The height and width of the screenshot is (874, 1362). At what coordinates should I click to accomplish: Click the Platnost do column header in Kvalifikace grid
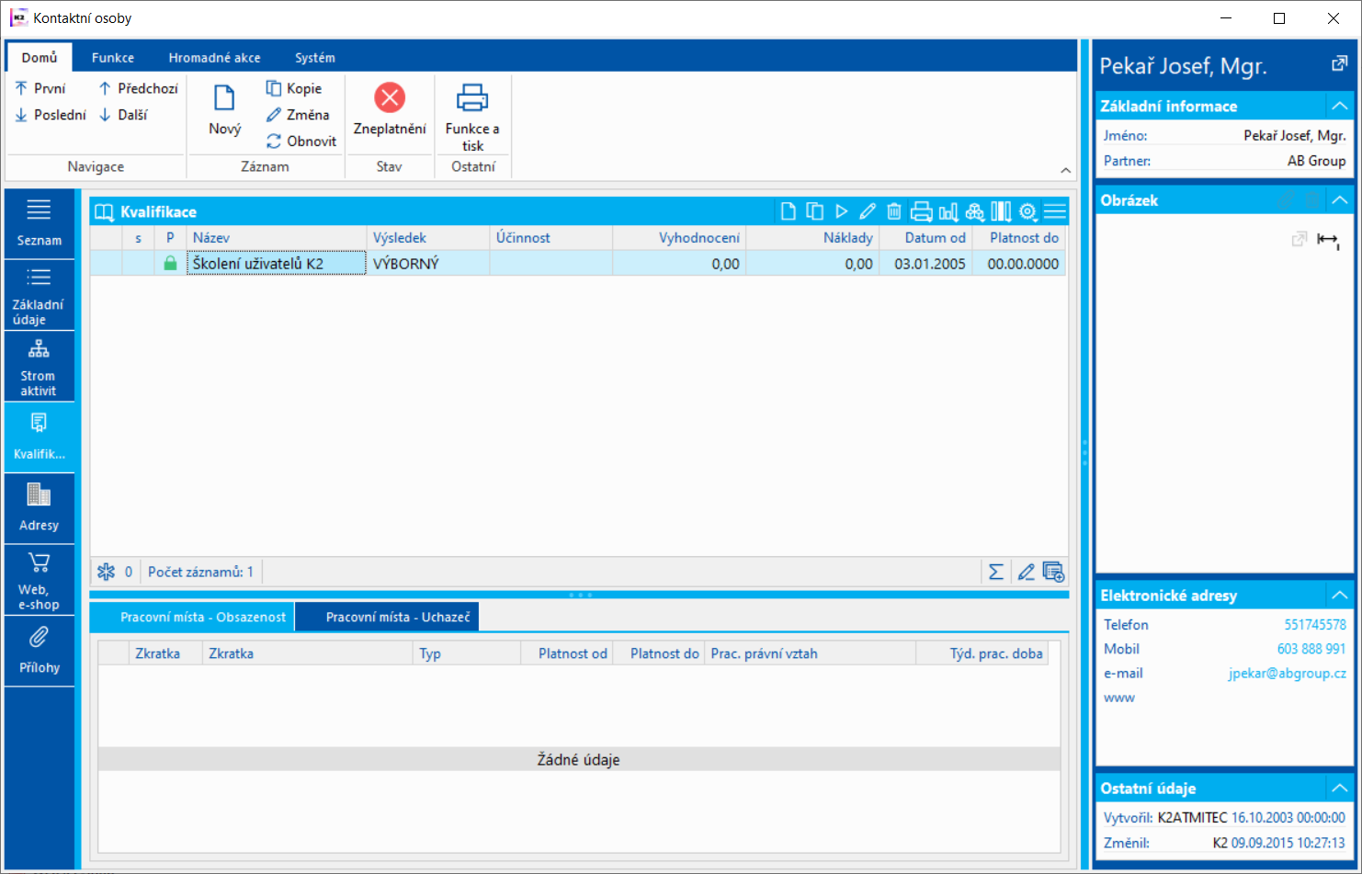tap(1019, 238)
